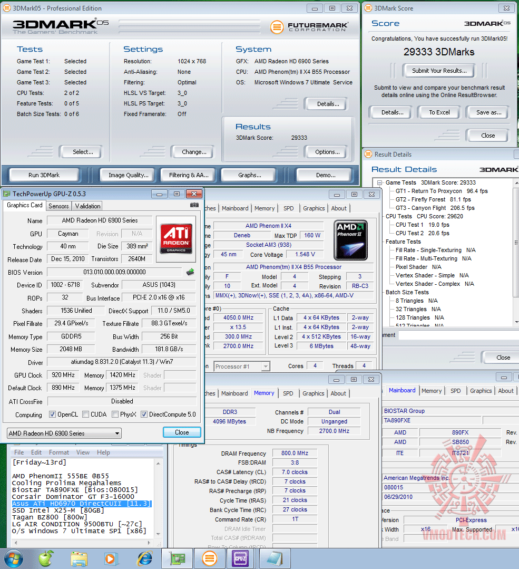
Task: Click the Run 3DMark button
Action: 44,175
